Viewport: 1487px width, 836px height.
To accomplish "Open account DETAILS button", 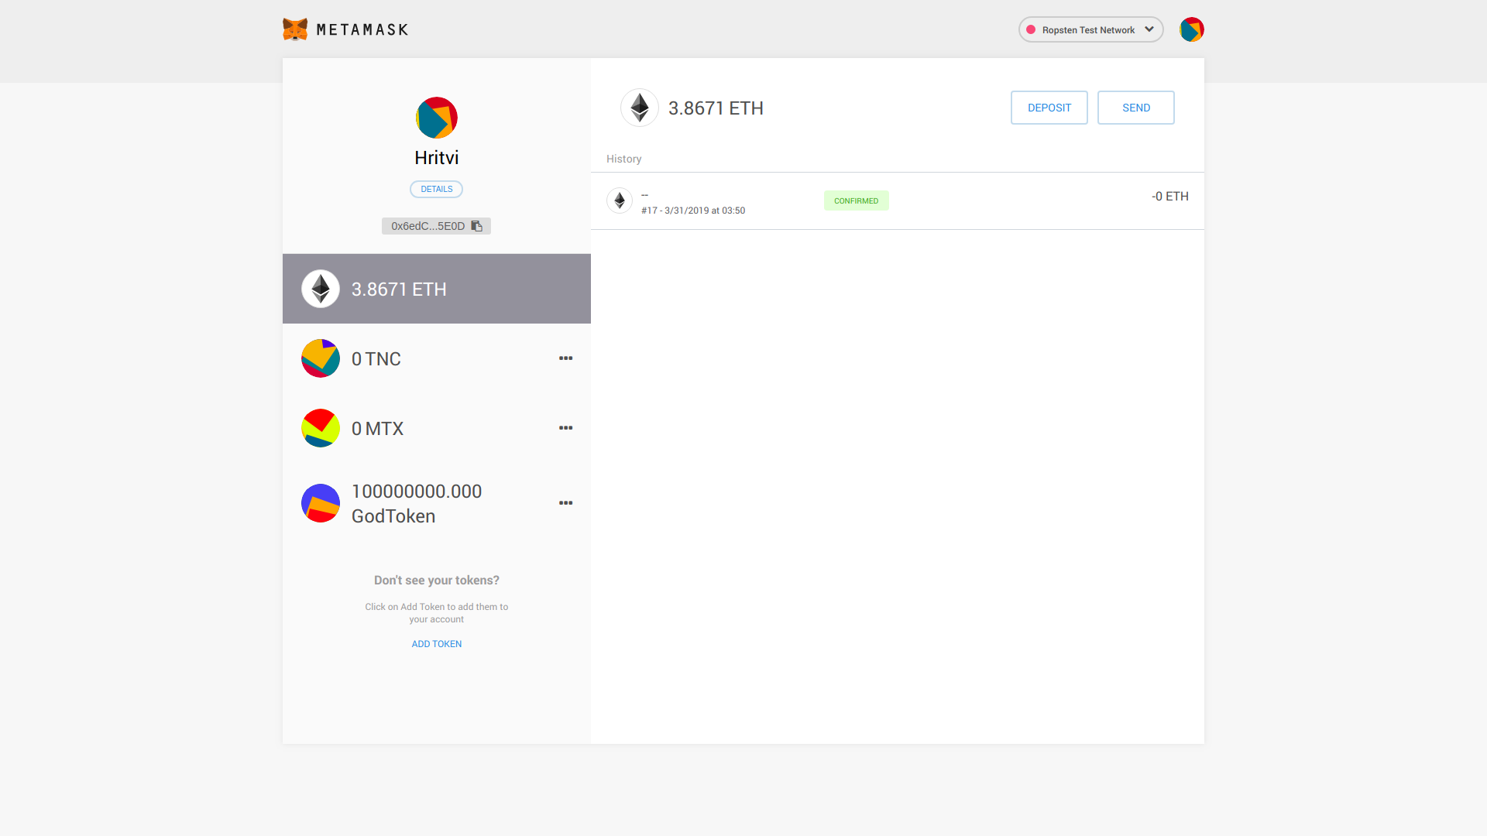I will [x=437, y=189].
